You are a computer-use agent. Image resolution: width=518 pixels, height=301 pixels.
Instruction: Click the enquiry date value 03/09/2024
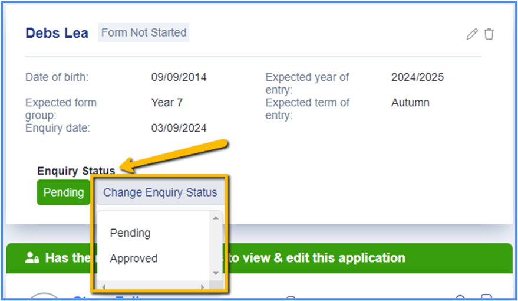[x=179, y=128]
